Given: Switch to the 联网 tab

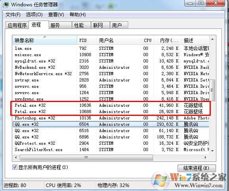Looking at the screenshot, I should click(100, 25).
